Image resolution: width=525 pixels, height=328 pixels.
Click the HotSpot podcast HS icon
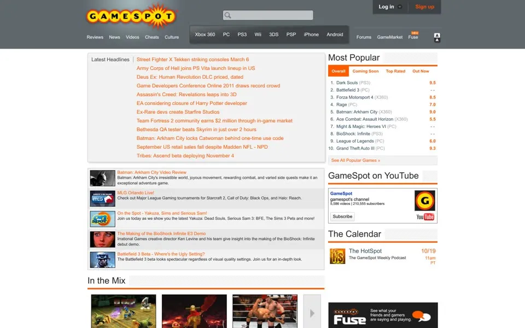[x=337, y=256]
